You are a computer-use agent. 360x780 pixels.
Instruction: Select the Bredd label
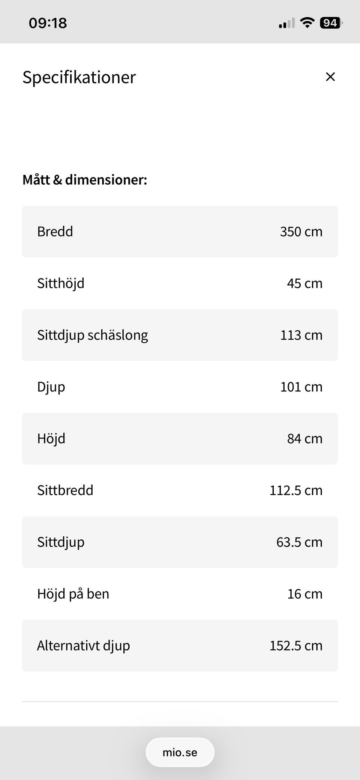point(55,232)
